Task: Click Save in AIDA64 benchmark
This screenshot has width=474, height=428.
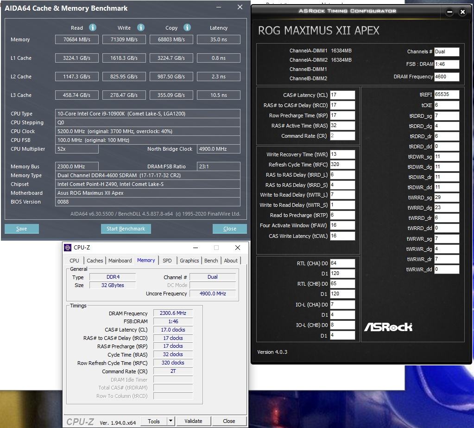Action: click(x=21, y=229)
